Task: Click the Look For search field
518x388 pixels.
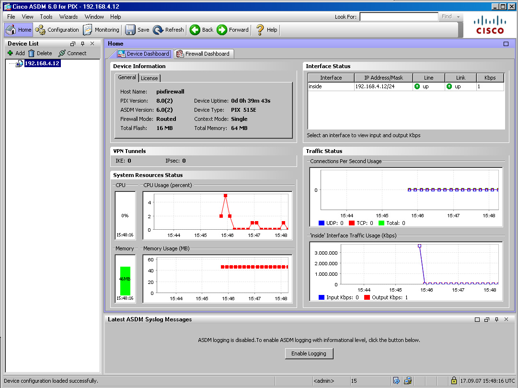Action: tap(398, 17)
